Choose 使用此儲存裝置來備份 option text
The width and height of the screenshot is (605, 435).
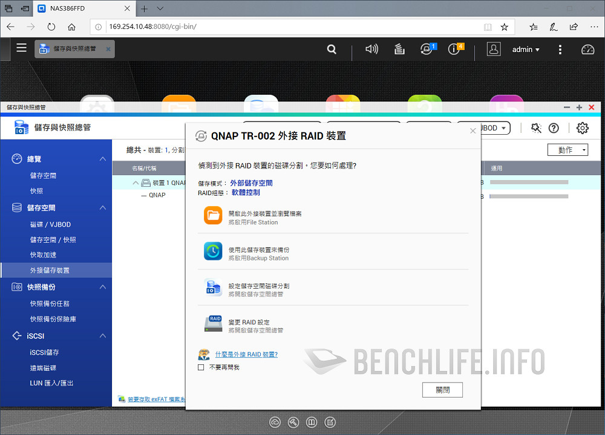259,250
